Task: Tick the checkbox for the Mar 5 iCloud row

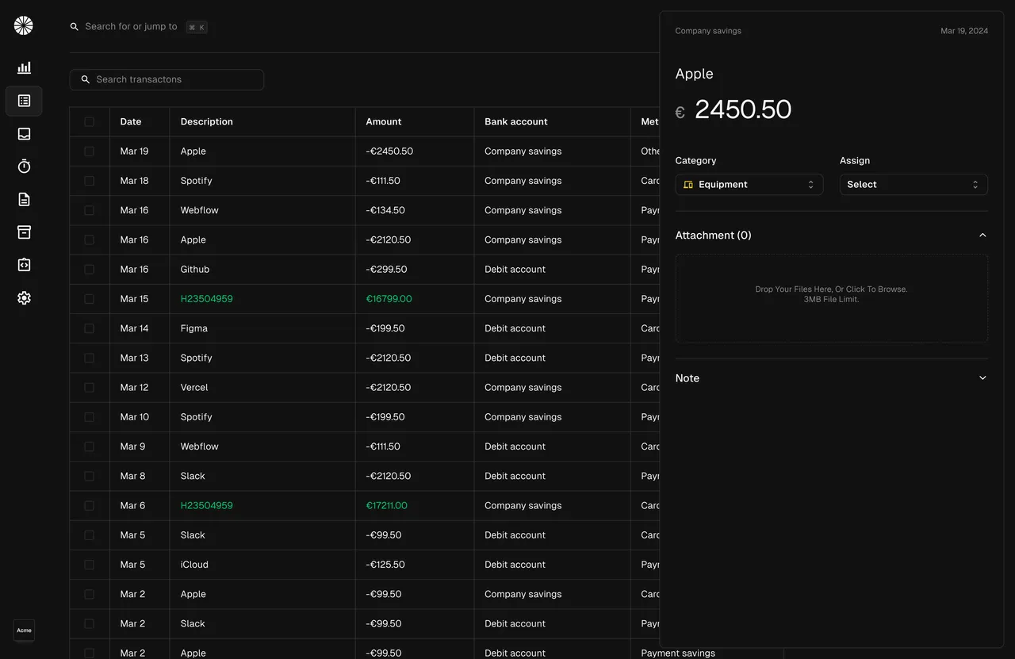Action: pyautogui.click(x=89, y=565)
